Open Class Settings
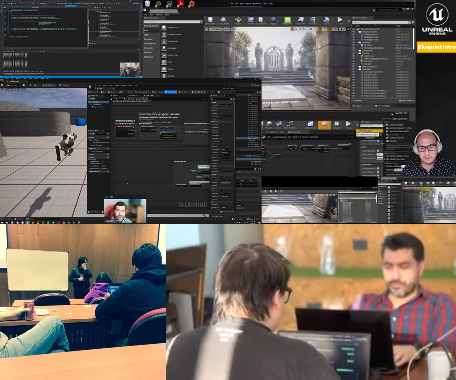The height and width of the screenshot is (380, 456). click(157, 92)
